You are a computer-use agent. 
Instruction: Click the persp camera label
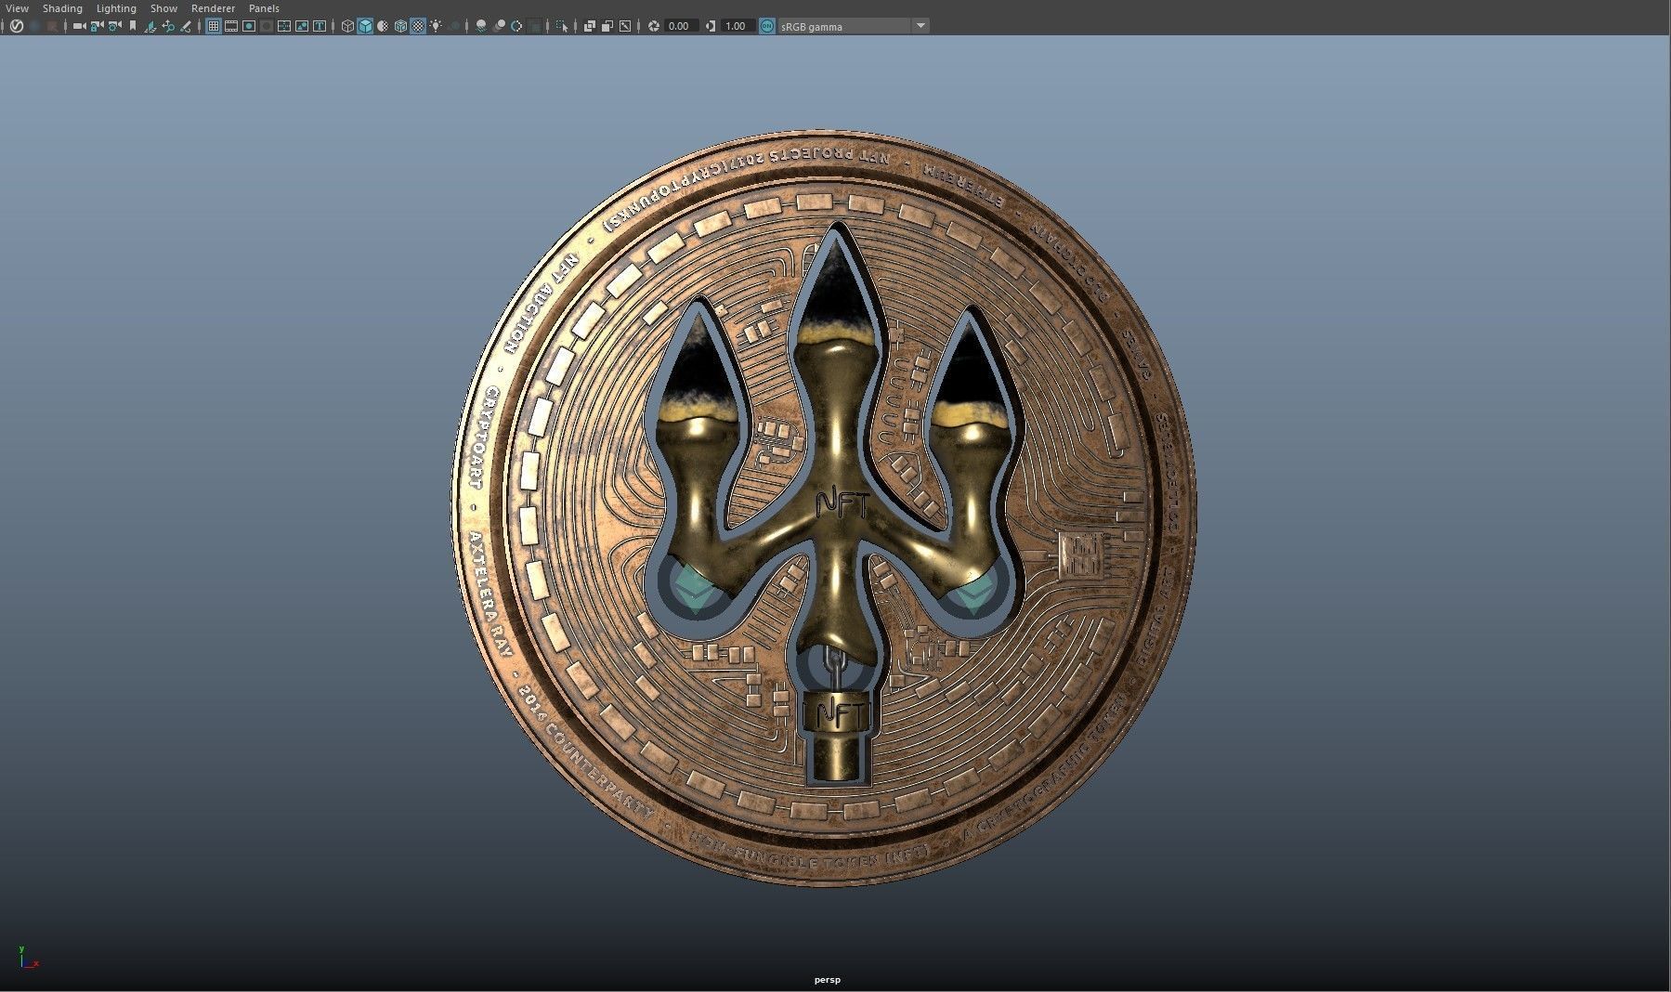827,979
